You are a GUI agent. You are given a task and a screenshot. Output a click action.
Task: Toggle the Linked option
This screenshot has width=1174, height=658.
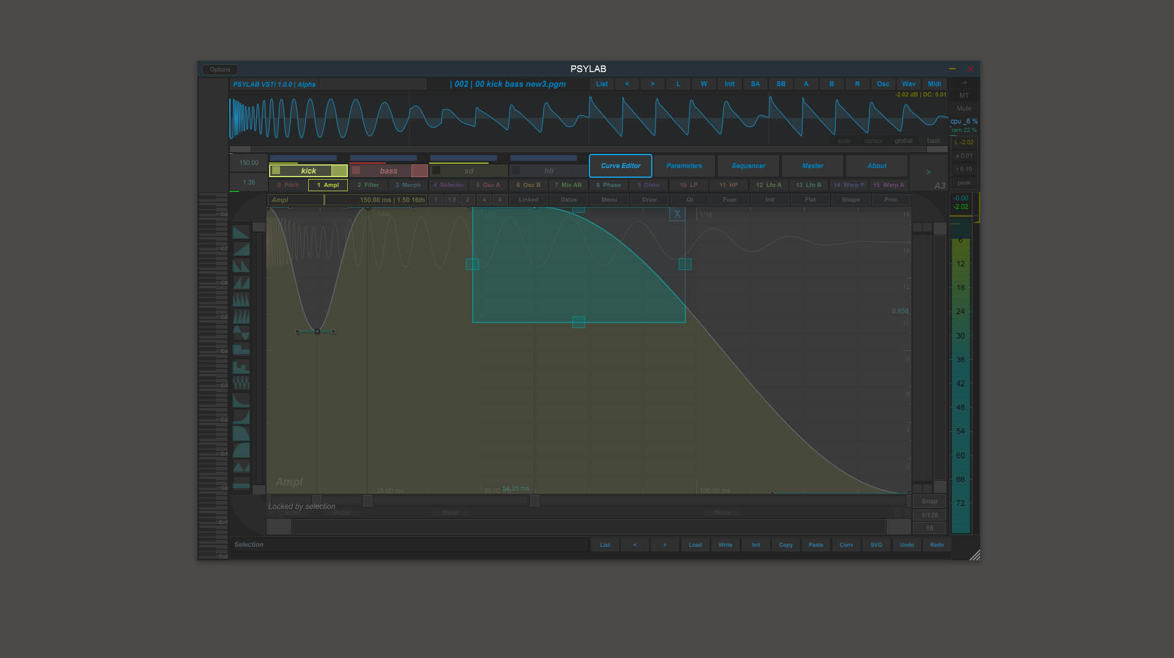click(x=528, y=200)
